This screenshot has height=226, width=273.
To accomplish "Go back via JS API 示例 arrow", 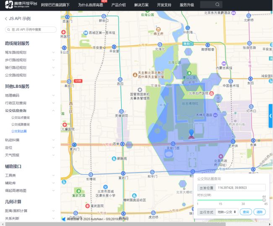I will 6,18.
